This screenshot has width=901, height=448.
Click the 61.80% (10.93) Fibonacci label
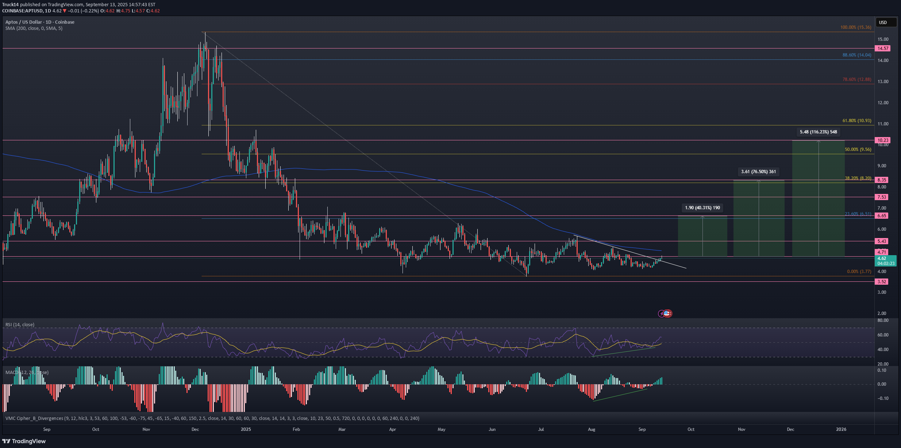click(x=857, y=121)
